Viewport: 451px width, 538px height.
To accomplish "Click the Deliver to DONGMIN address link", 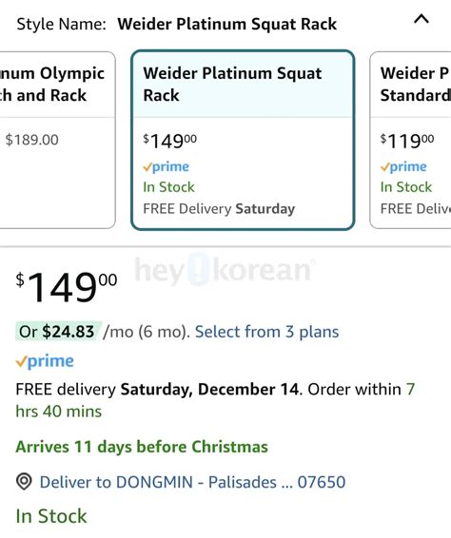I will click(x=192, y=482).
